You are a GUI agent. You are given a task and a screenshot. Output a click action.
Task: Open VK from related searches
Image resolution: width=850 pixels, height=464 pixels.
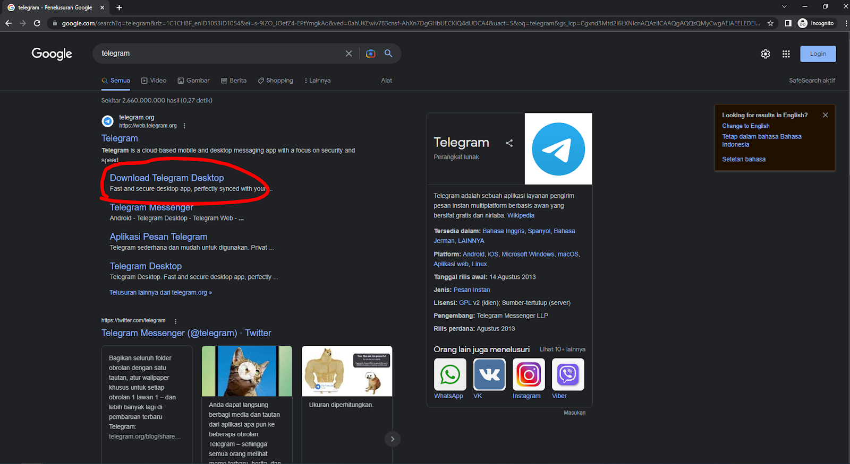[x=489, y=379]
